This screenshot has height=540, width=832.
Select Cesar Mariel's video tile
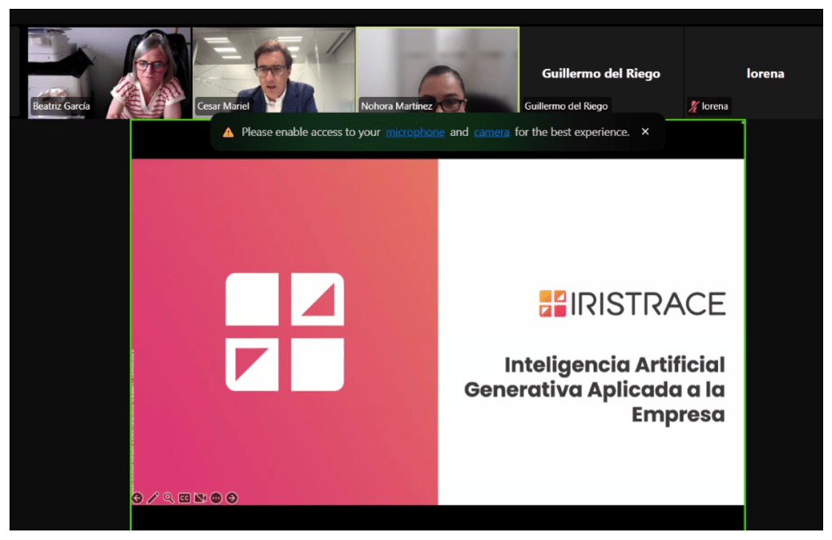pyautogui.click(x=273, y=73)
